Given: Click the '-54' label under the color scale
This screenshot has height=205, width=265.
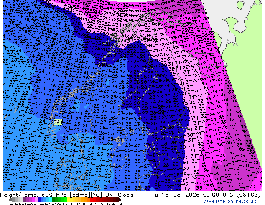Looking at the screenshot, I should (x=13, y=204).
